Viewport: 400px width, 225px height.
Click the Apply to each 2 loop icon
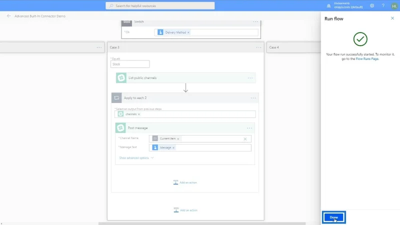pos(116,98)
